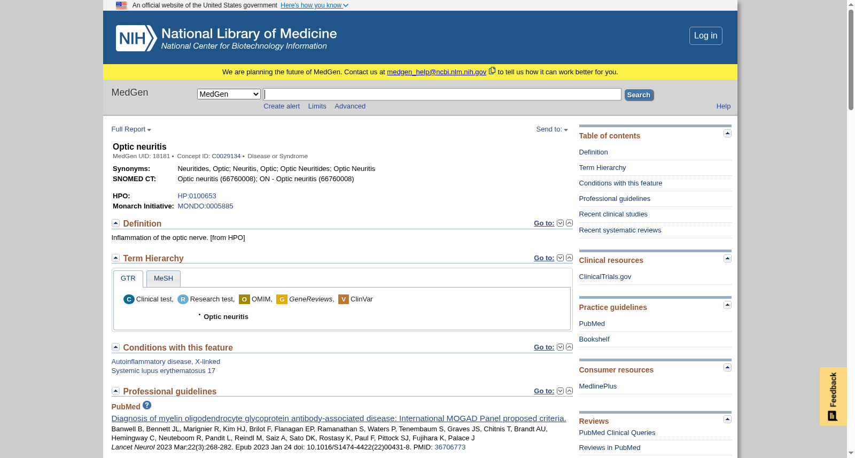This screenshot has width=855, height=458.
Task: Open PMID 36706773
Action: 450,447
